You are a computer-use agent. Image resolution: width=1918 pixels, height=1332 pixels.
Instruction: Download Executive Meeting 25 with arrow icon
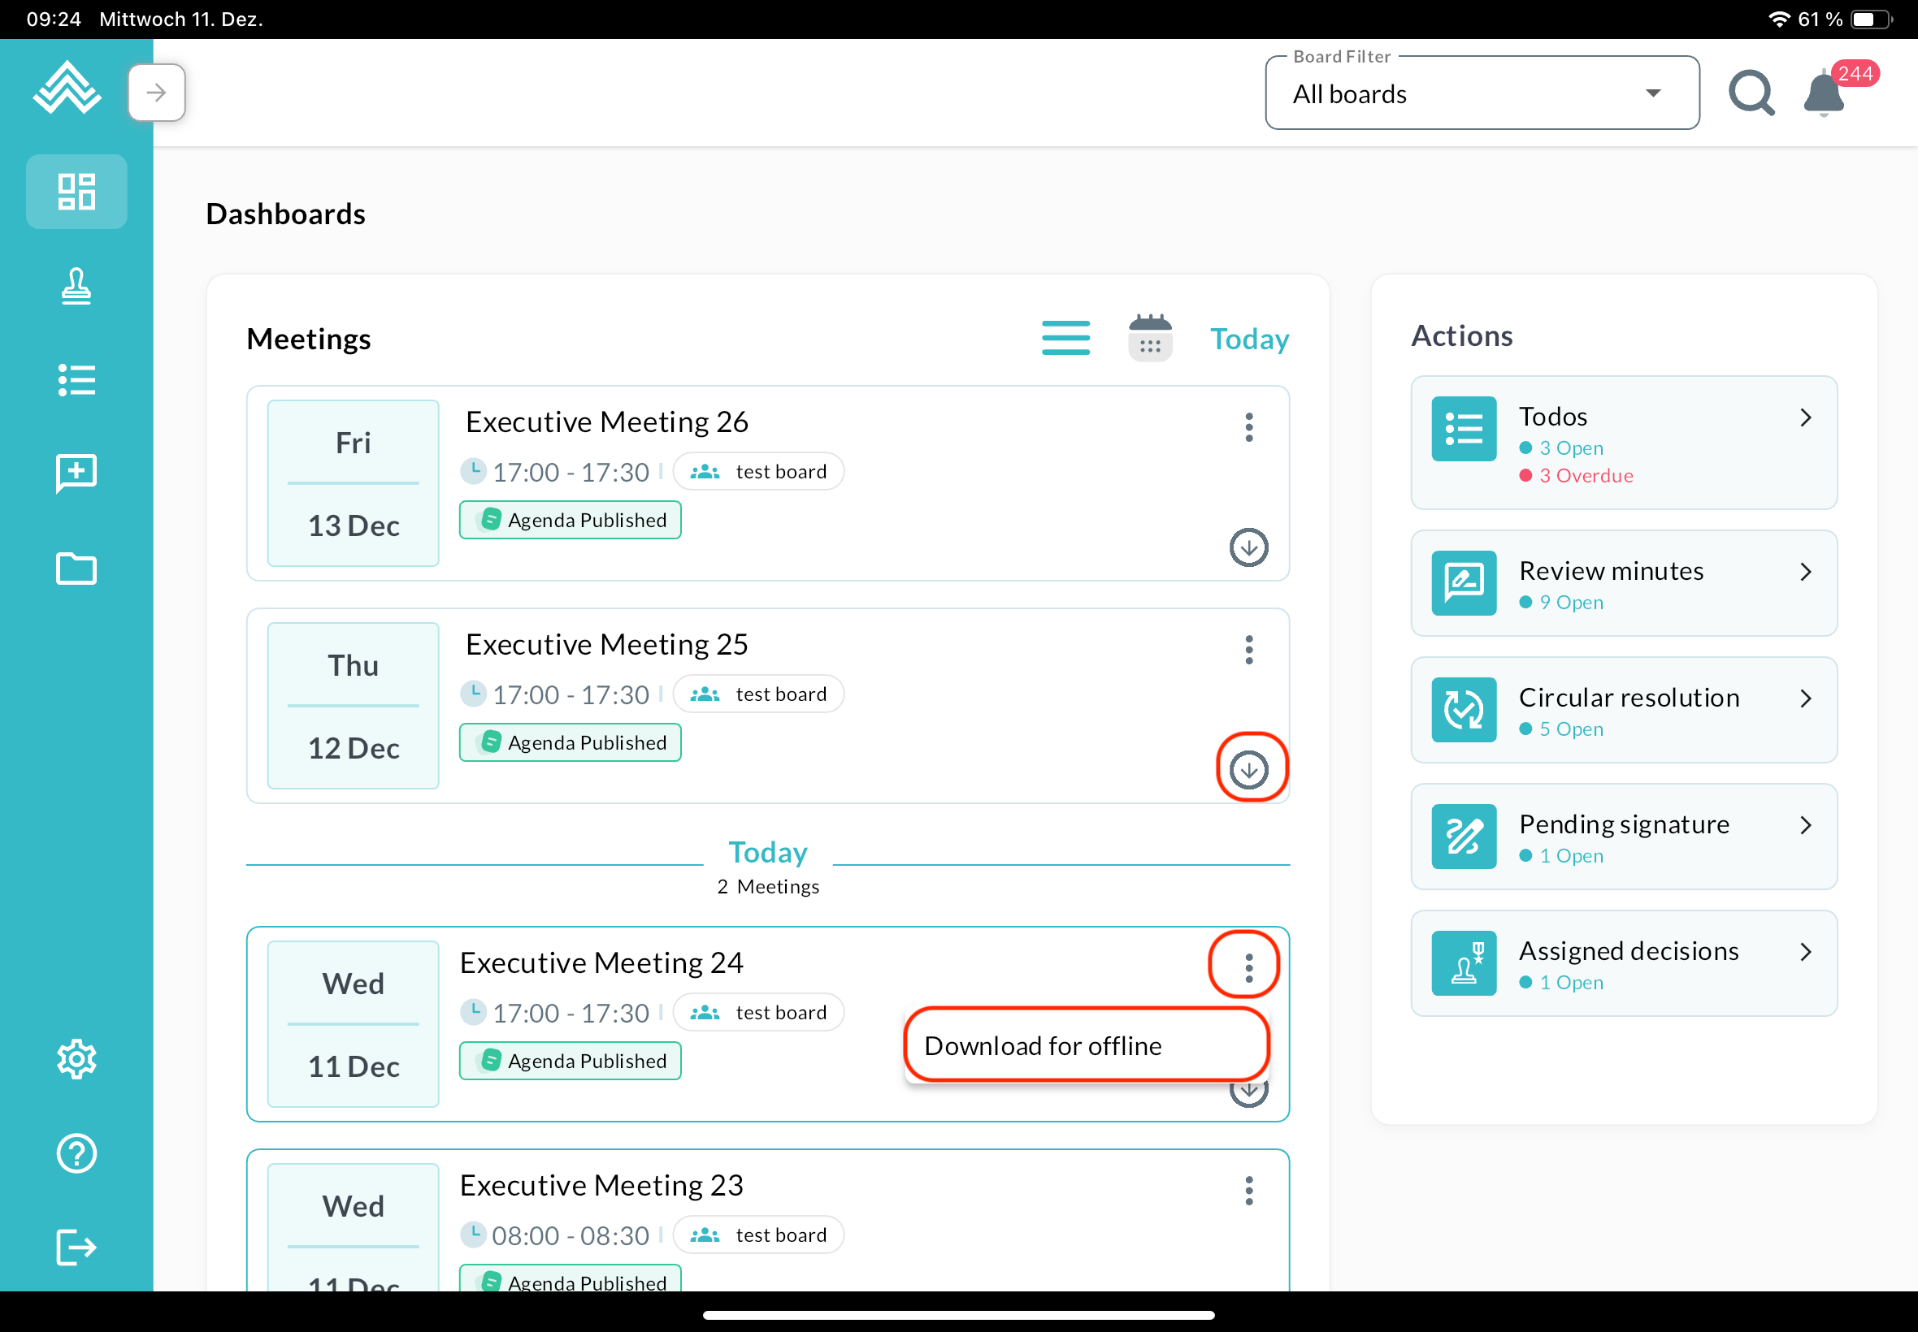coord(1248,769)
